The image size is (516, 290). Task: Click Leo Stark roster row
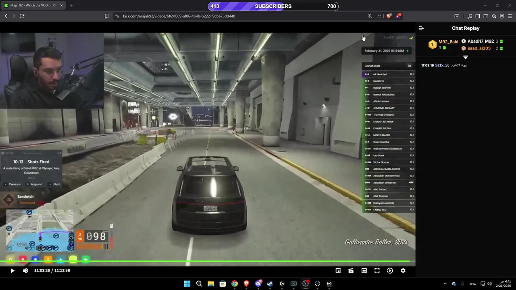pos(389,155)
